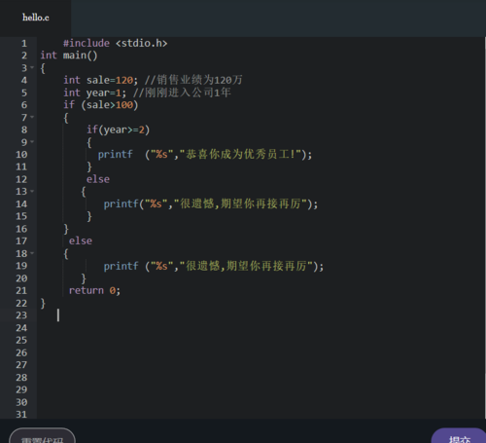Click the closing brace on line 15
486x443 pixels.
coord(89,216)
